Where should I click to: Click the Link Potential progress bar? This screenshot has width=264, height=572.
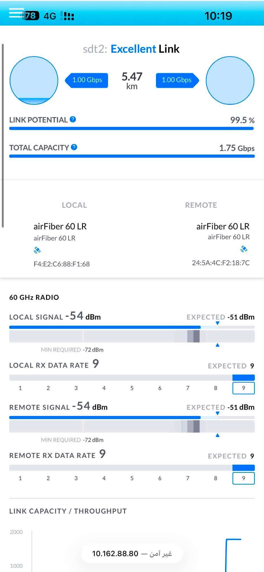tap(132, 128)
